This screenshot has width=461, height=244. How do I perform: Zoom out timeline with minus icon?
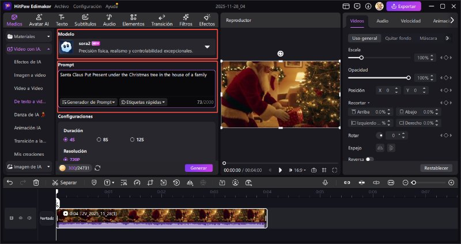click(x=406, y=183)
